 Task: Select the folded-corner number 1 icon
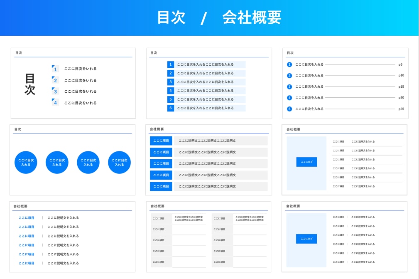coord(55,69)
